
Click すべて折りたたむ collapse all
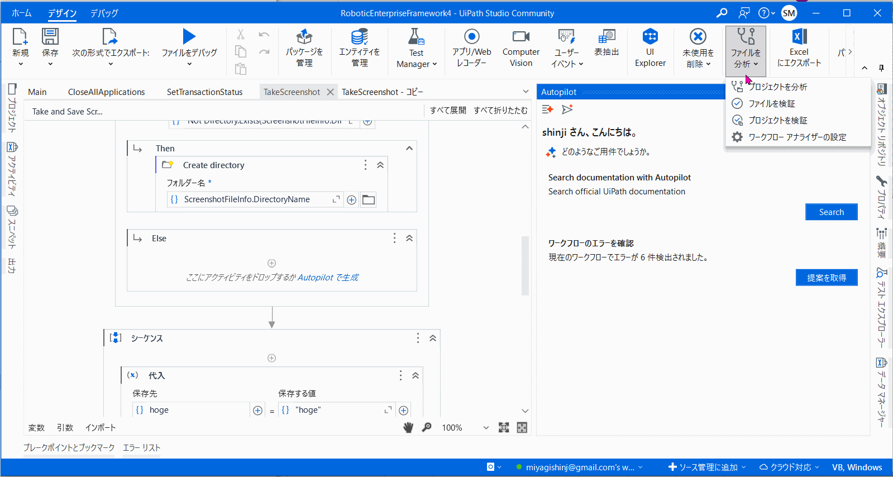(x=500, y=111)
